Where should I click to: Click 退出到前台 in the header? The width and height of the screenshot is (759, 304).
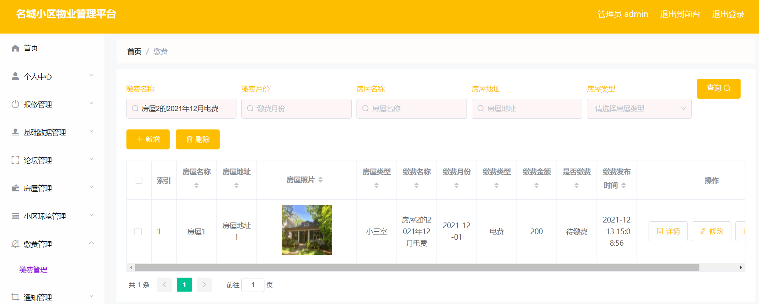680,14
